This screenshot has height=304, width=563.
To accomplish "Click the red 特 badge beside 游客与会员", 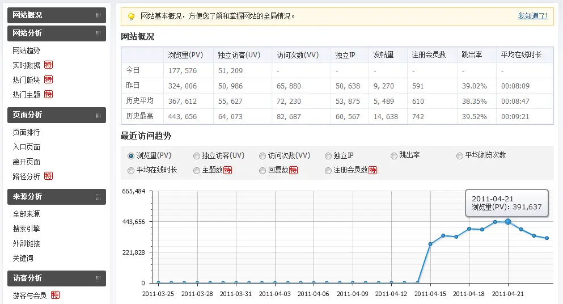I will (55, 295).
